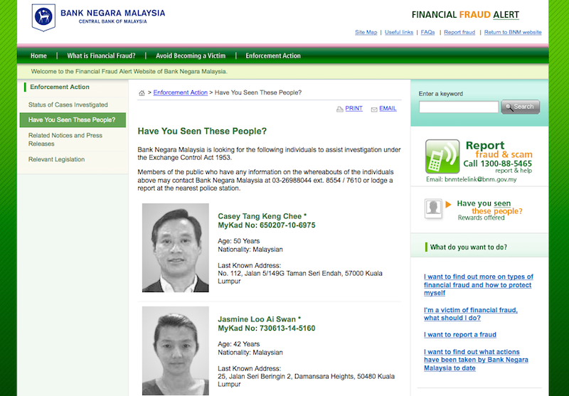Image resolution: width=569 pixels, height=396 pixels.
Task: Open the Home menu item
Action: pos(38,56)
